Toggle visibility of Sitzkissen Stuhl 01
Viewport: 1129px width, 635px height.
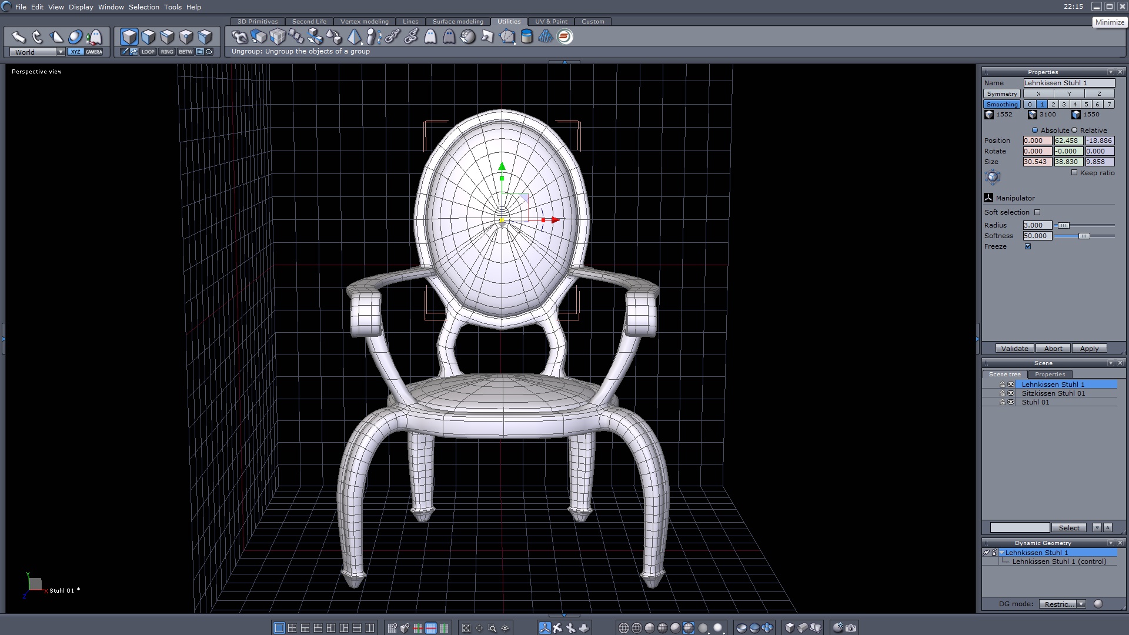click(x=1011, y=393)
